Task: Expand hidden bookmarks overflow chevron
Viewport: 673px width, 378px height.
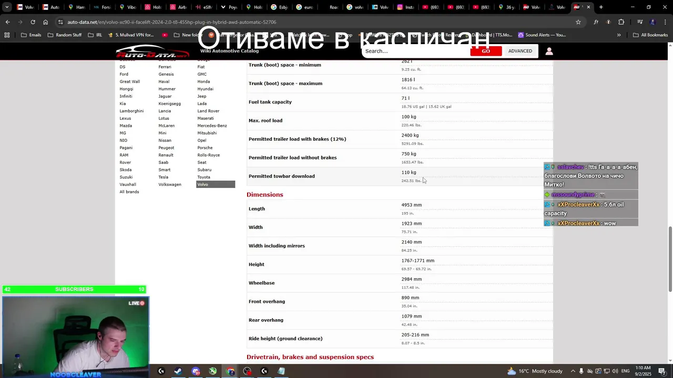Action: [x=619, y=35]
